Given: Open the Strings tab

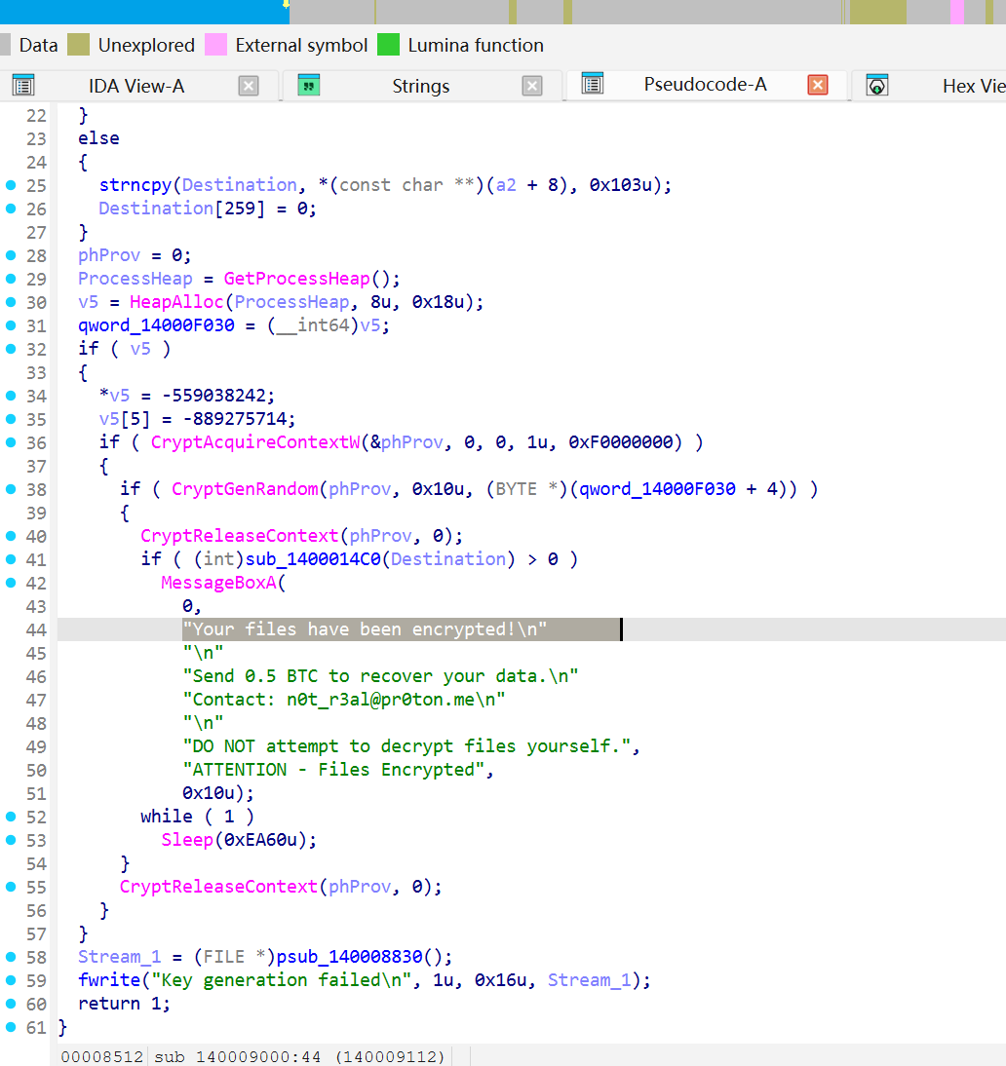Looking at the screenshot, I should pyautogui.click(x=420, y=87).
